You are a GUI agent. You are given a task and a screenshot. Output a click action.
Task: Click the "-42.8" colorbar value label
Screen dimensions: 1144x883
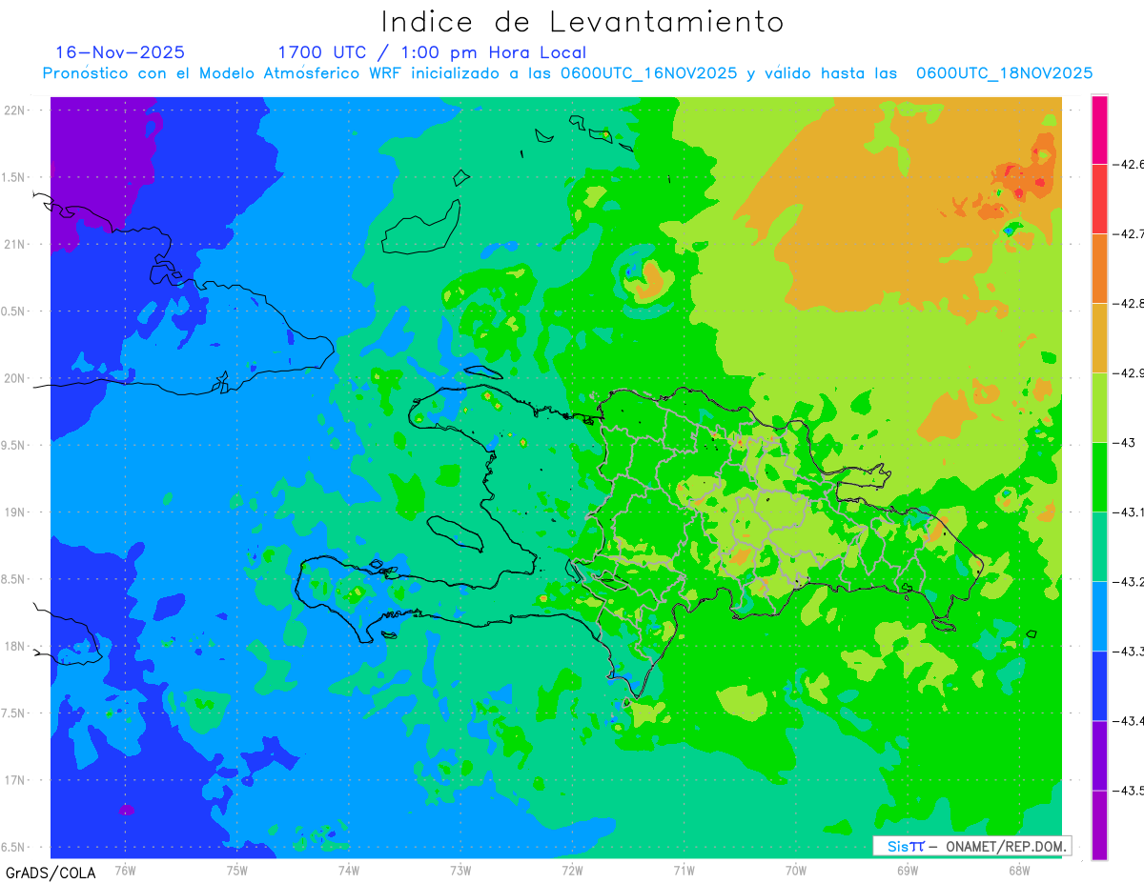pos(1129,303)
